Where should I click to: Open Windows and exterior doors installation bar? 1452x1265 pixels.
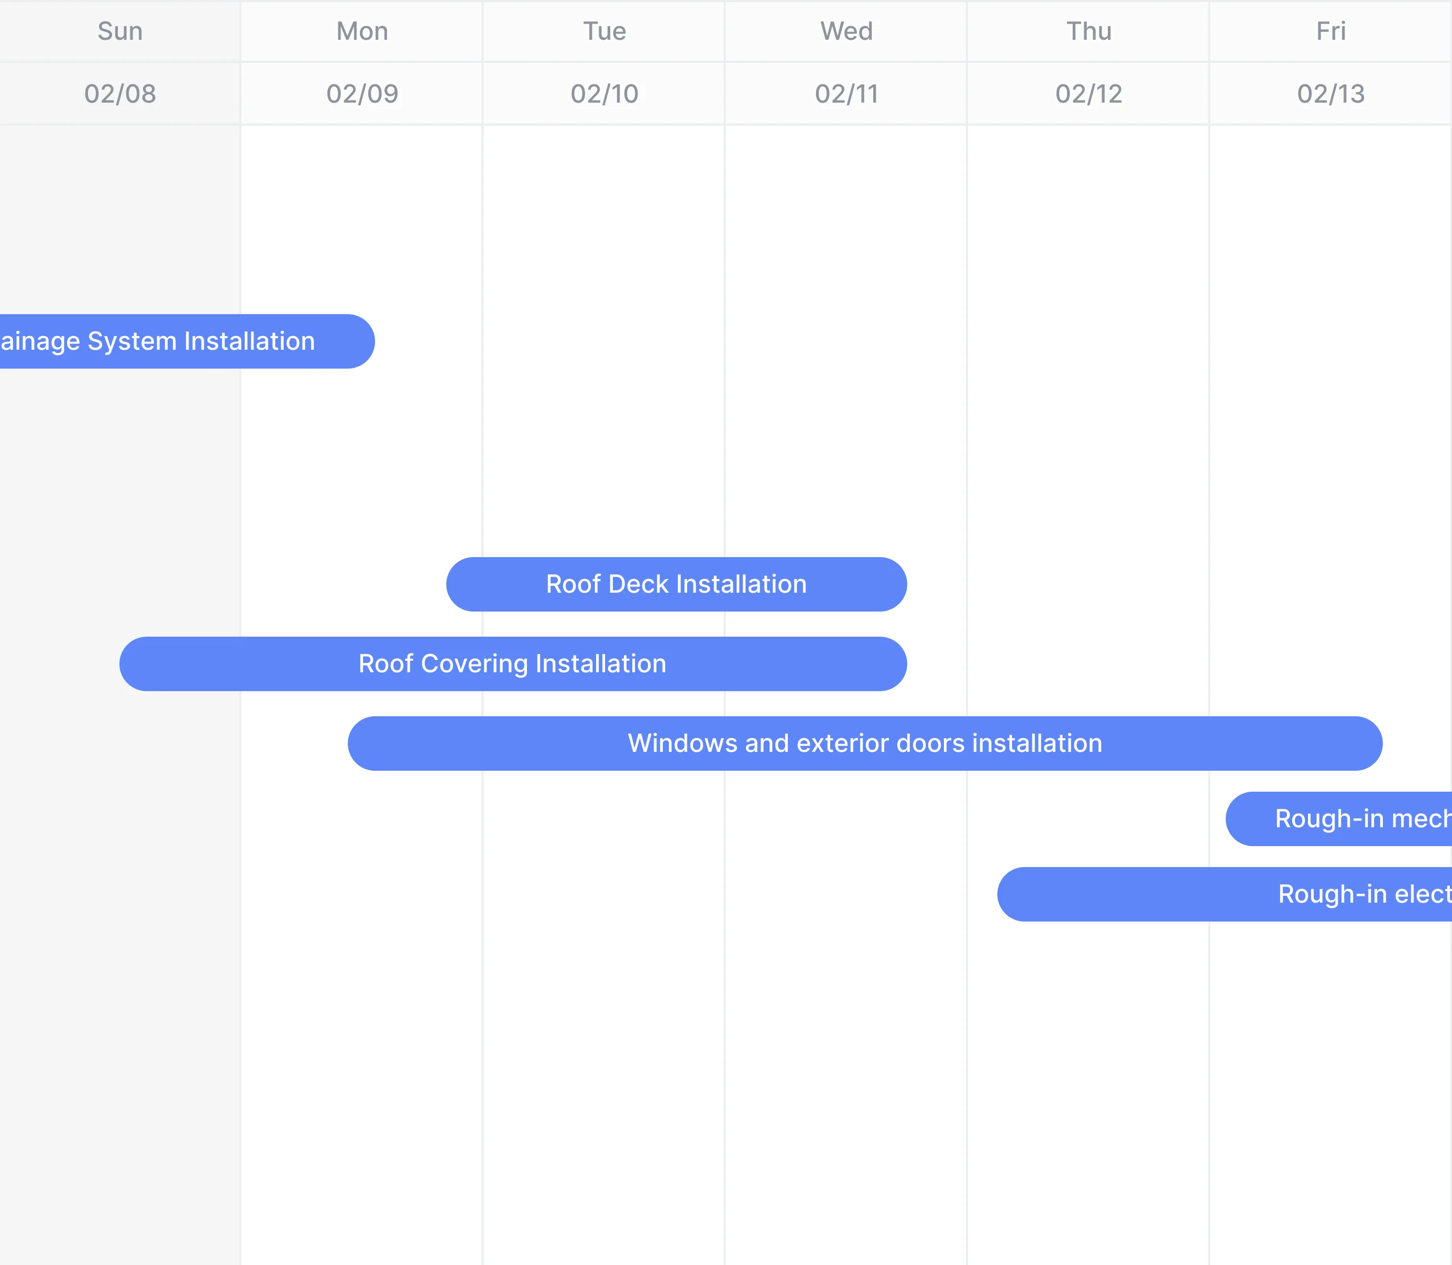point(865,744)
